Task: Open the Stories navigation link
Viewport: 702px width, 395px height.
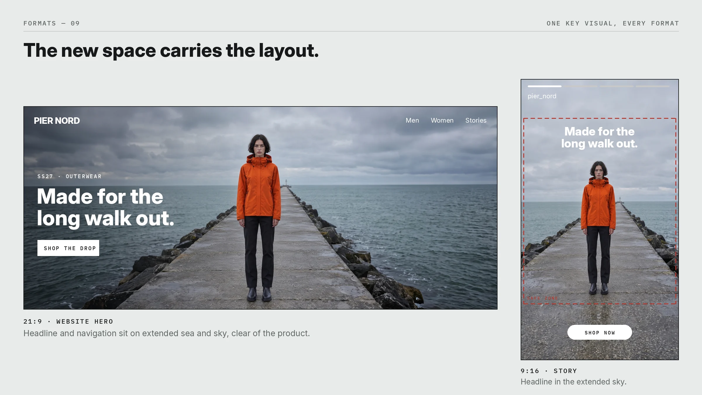Action: click(x=476, y=120)
